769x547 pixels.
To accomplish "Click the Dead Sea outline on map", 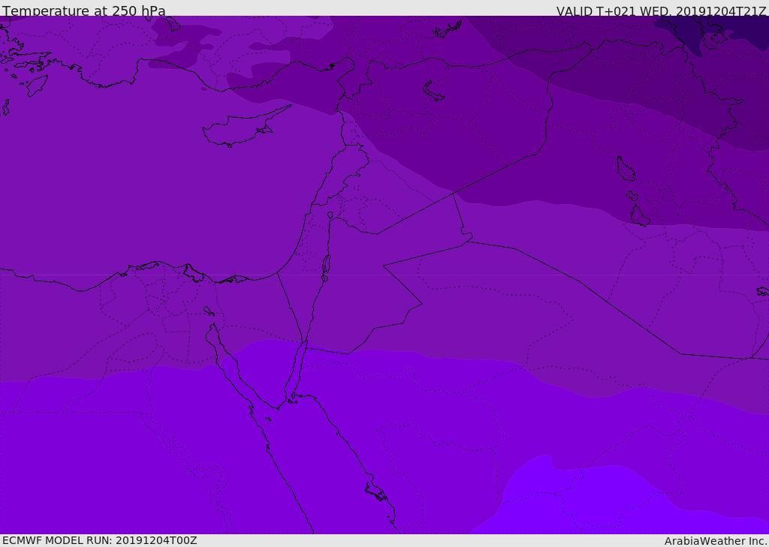I will coord(326,267).
